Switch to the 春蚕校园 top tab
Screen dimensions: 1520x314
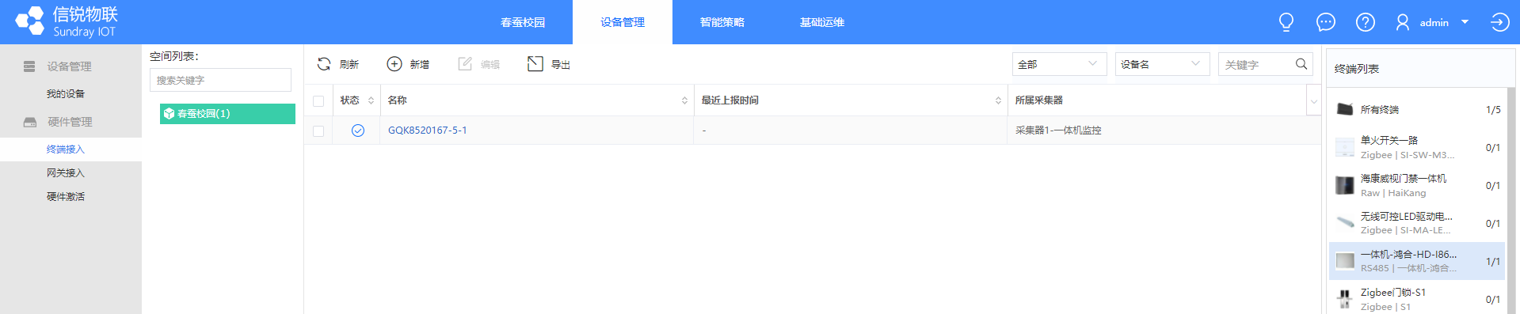pos(523,22)
